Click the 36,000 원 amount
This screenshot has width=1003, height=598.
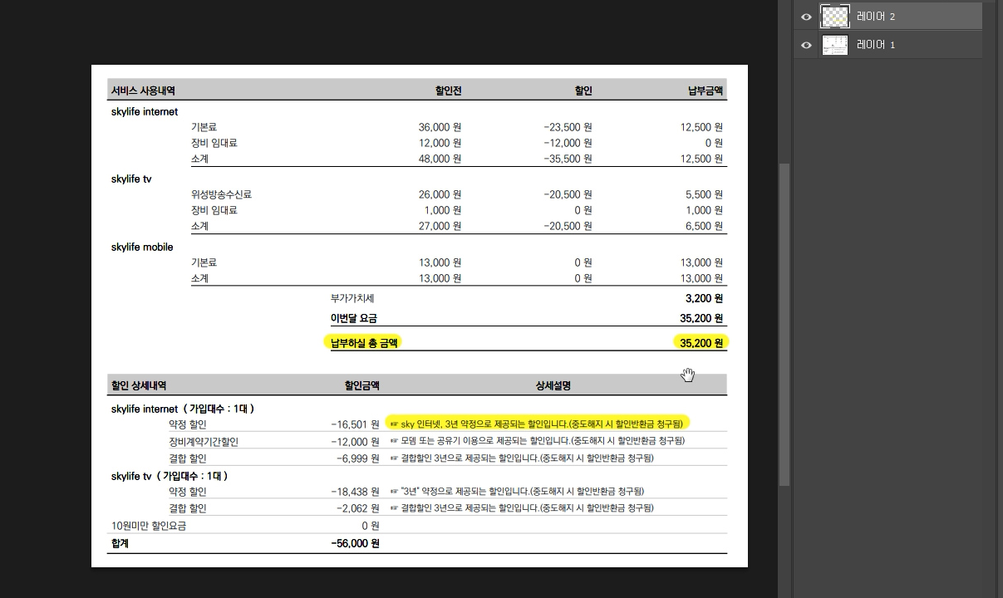440,127
